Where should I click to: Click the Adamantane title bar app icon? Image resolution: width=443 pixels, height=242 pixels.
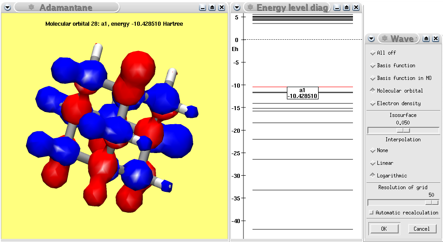31,7
